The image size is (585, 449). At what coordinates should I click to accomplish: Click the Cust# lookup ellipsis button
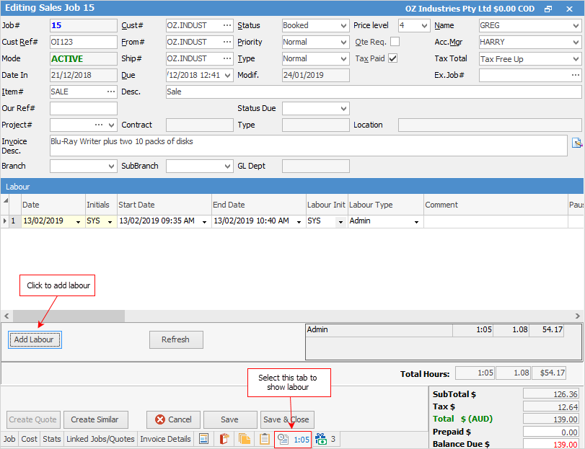point(227,25)
